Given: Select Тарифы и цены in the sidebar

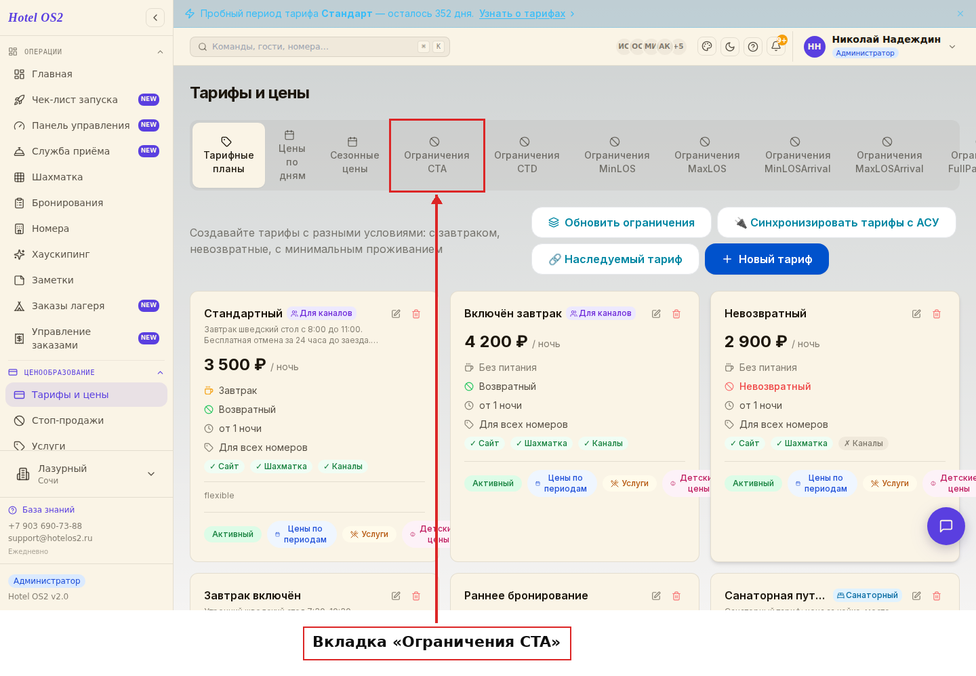Looking at the screenshot, I should pyautogui.click(x=86, y=395).
